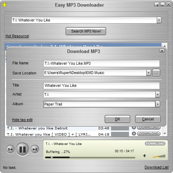Screen dimensions: 173x173
Task: Adjust the volume level wedge slider
Action: (159, 156)
